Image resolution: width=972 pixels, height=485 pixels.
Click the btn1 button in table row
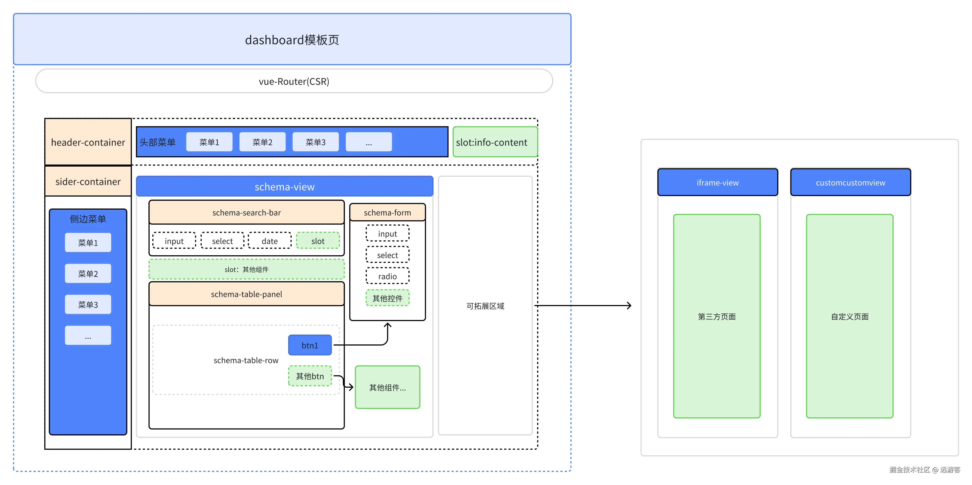[x=310, y=345]
